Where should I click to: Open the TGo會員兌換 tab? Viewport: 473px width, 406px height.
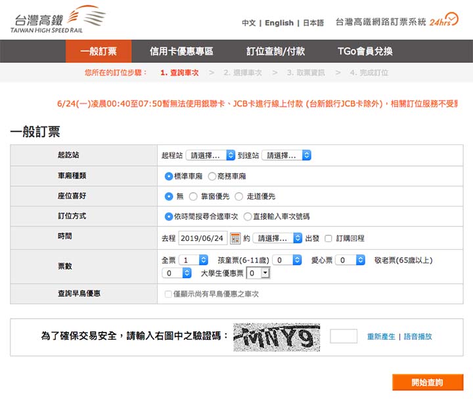click(365, 51)
